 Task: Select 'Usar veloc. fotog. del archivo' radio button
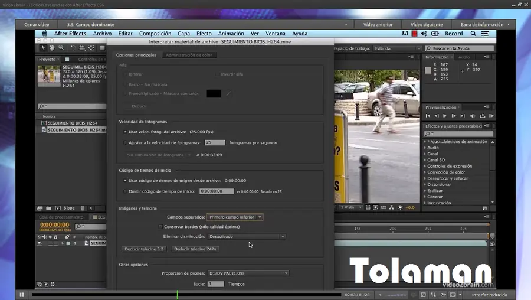125,132
